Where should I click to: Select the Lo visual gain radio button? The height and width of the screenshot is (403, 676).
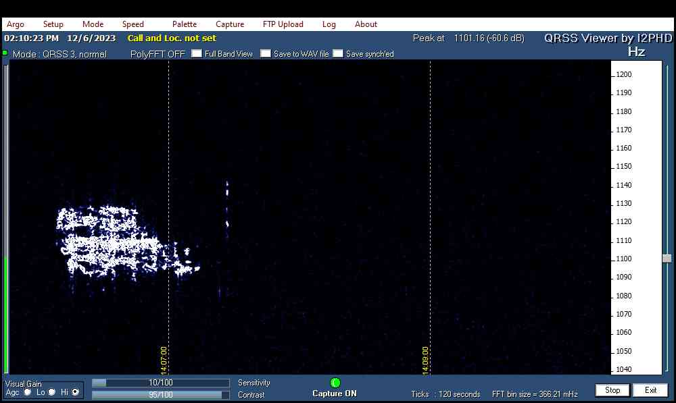[x=52, y=392]
